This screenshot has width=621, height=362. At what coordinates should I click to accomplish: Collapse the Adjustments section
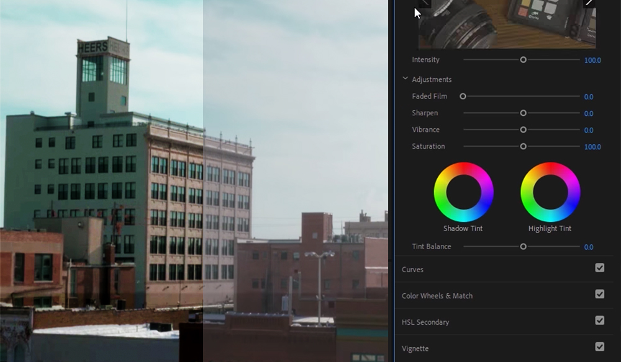pyautogui.click(x=406, y=79)
